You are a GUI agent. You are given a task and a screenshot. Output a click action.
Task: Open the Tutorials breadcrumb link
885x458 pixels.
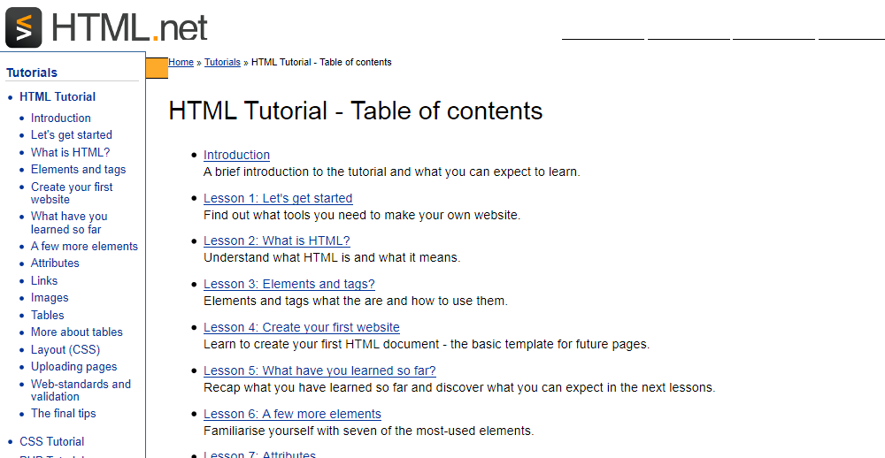(x=222, y=62)
